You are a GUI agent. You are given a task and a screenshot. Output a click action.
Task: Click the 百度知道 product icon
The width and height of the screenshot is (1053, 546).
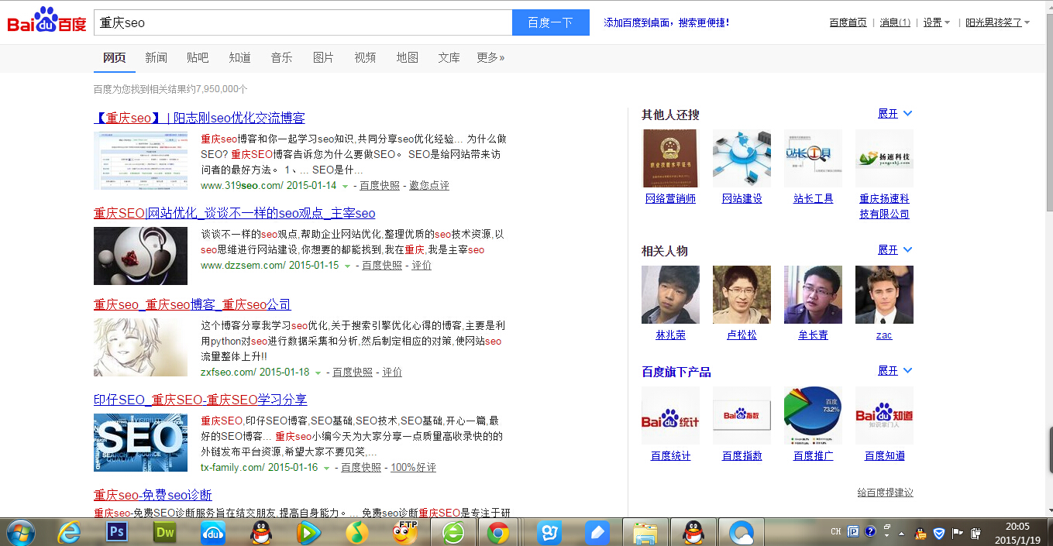[884, 415]
